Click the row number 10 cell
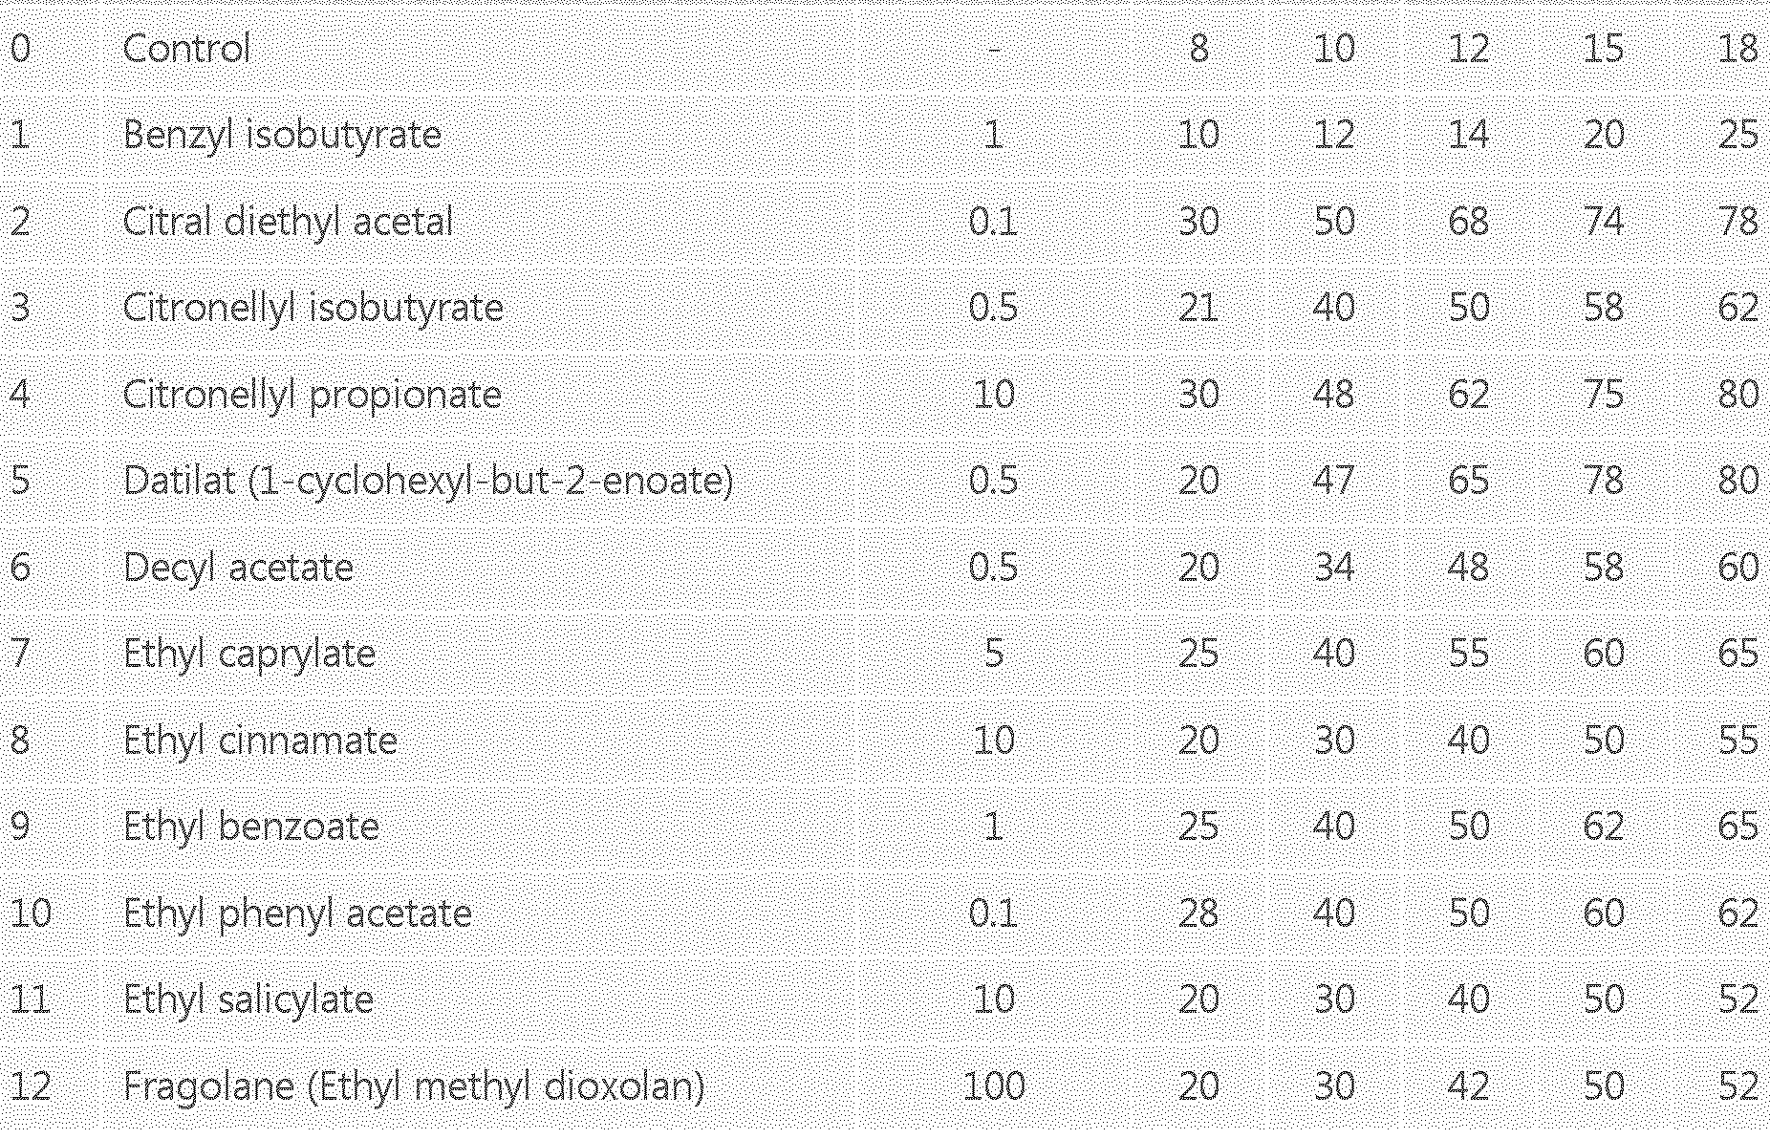 click(x=31, y=913)
